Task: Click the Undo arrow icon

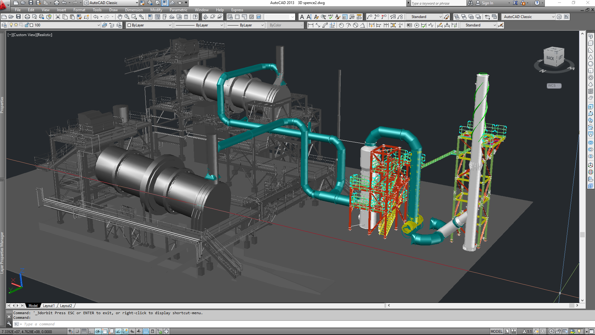Action: click(96, 17)
